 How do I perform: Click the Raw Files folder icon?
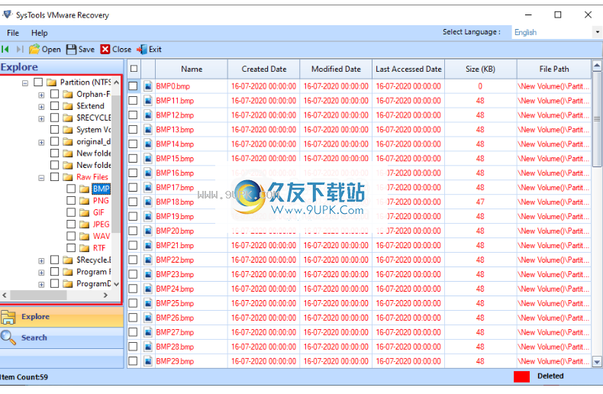pos(68,177)
